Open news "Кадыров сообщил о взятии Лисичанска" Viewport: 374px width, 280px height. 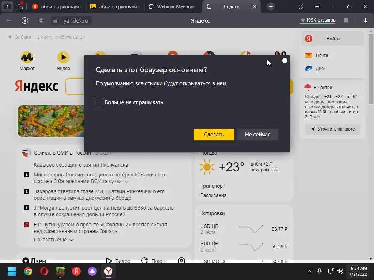tap(81, 165)
